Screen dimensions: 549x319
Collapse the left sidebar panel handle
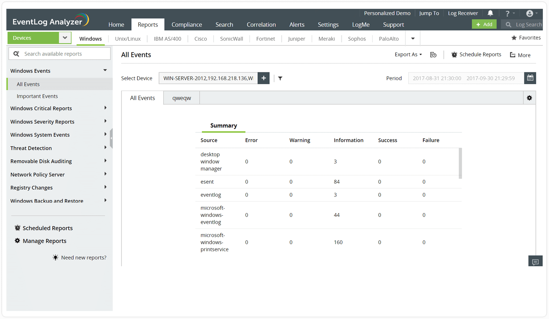click(x=111, y=138)
